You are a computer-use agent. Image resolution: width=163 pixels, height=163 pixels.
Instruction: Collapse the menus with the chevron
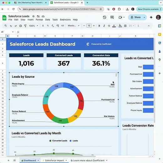(149, 26)
